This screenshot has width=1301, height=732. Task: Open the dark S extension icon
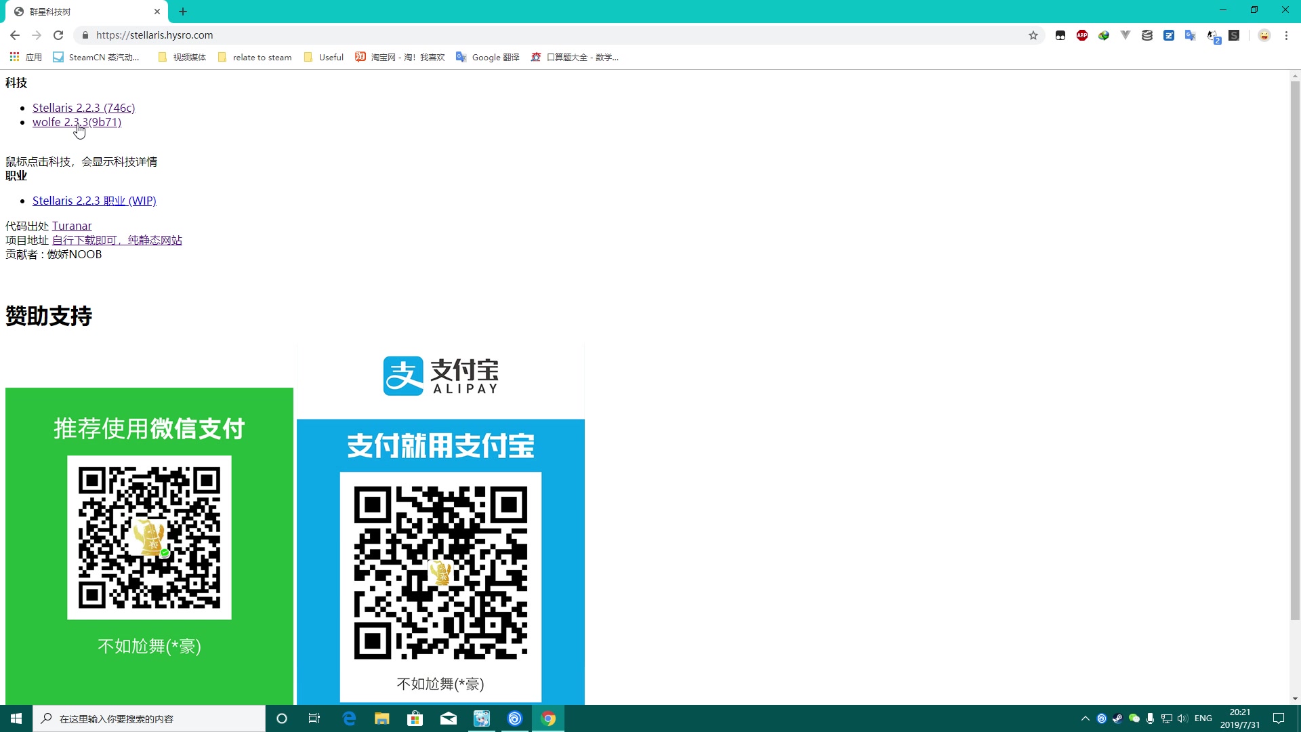click(x=1234, y=35)
